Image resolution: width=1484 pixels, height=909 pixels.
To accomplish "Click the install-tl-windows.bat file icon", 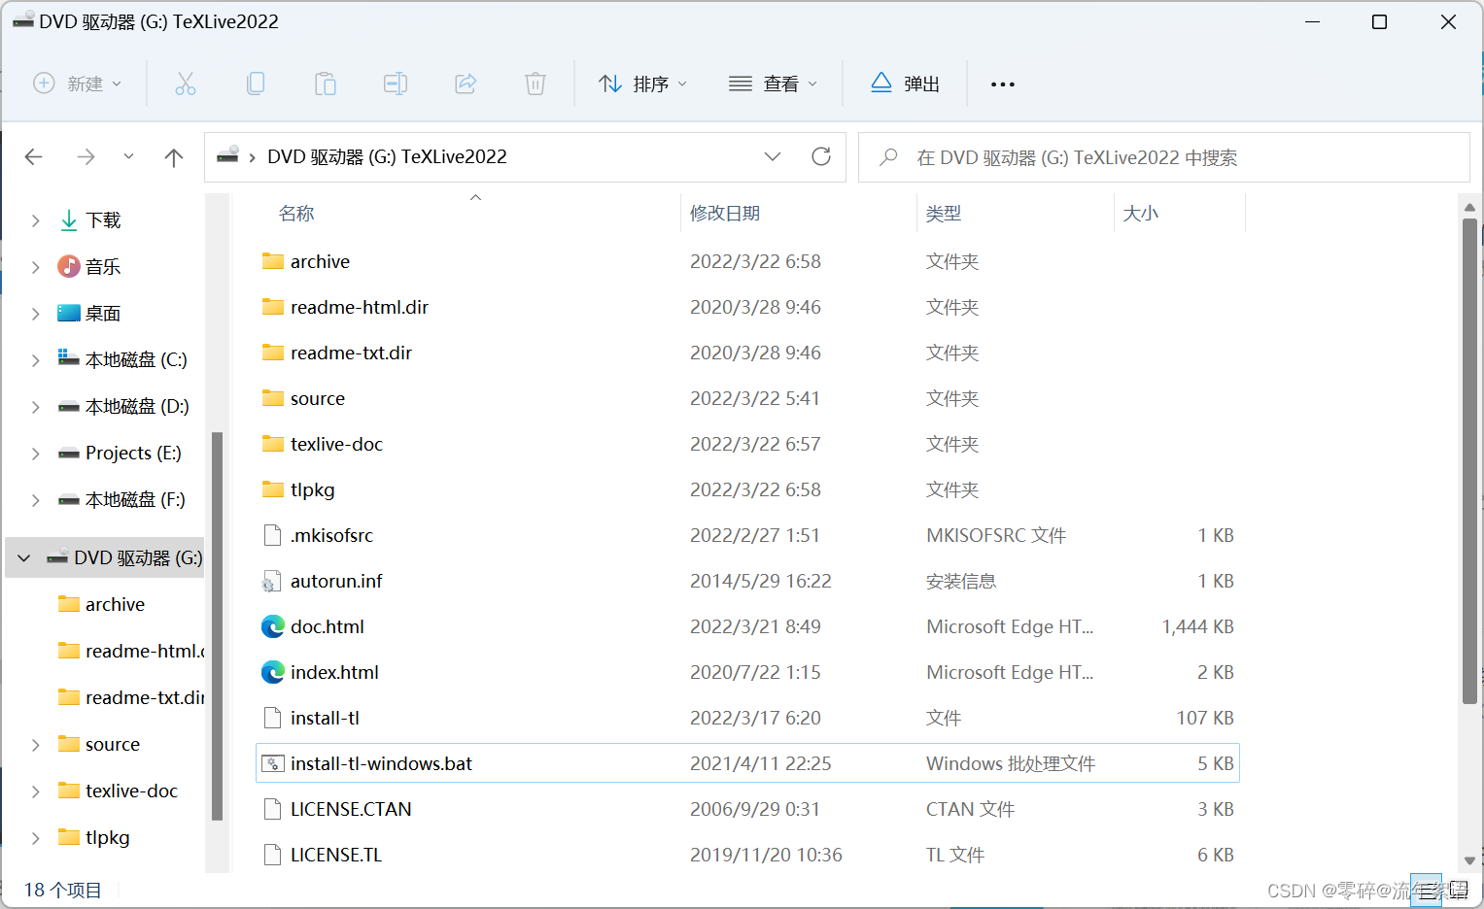I will [273, 763].
